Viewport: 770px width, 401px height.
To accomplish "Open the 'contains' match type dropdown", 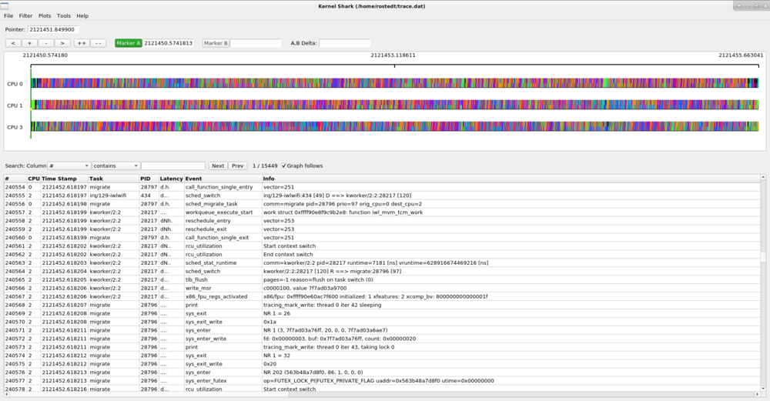I will point(115,166).
